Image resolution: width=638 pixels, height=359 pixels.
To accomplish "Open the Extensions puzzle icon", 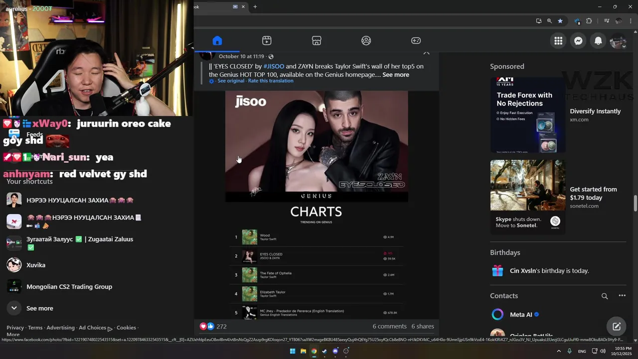I will tap(589, 21).
